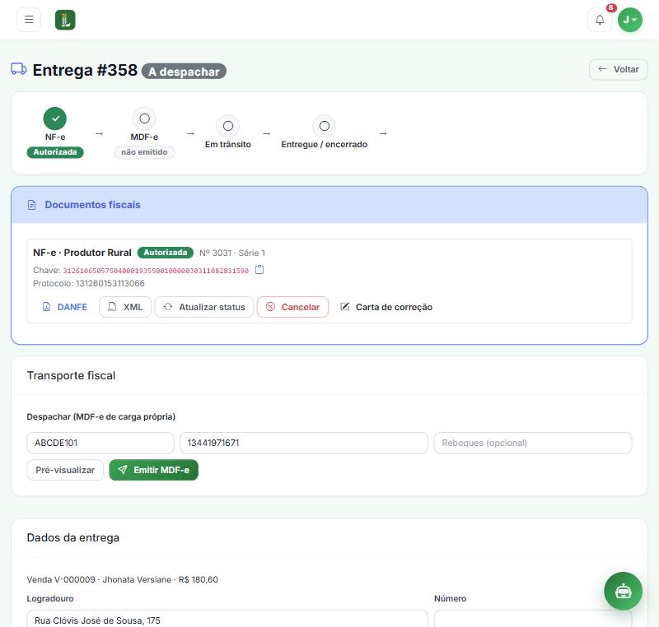Image resolution: width=659 pixels, height=627 pixels.
Task: Open the DANFE PDF
Action: coord(65,307)
